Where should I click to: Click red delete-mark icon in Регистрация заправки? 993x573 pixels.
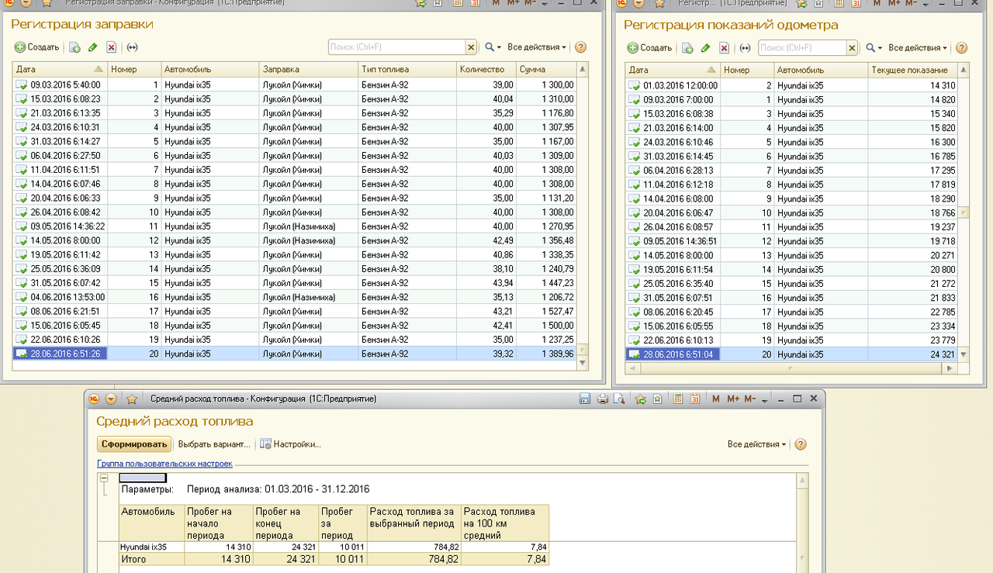click(x=112, y=47)
